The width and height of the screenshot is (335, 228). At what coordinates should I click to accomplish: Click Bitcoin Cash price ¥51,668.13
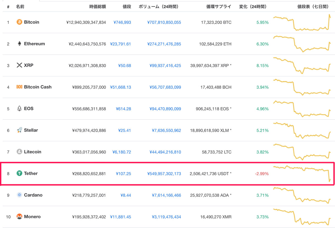click(x=120, y=87)
